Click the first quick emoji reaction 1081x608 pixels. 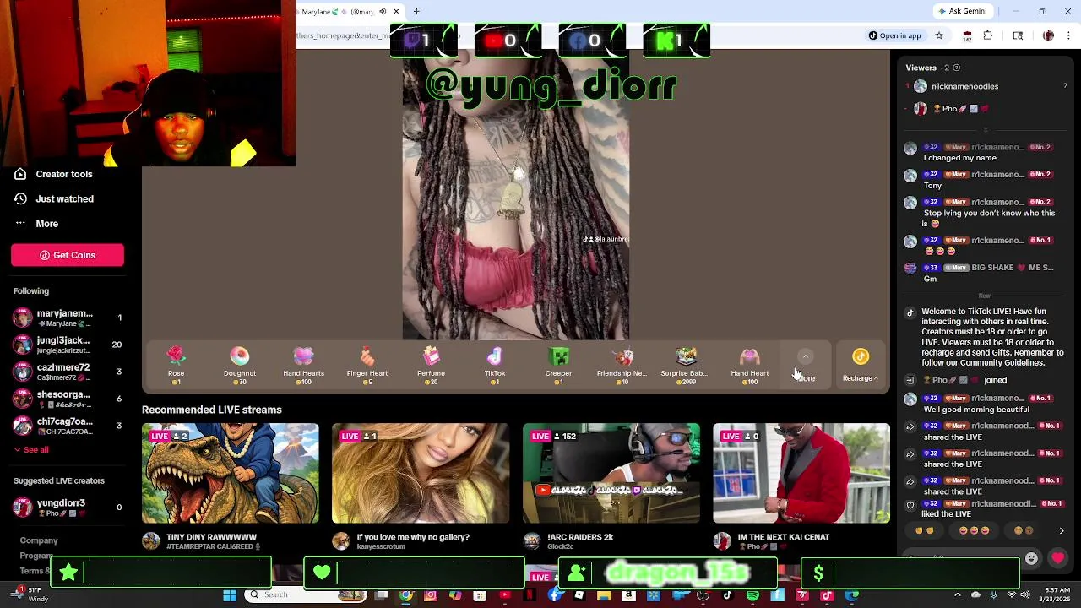tap(926, 530)
